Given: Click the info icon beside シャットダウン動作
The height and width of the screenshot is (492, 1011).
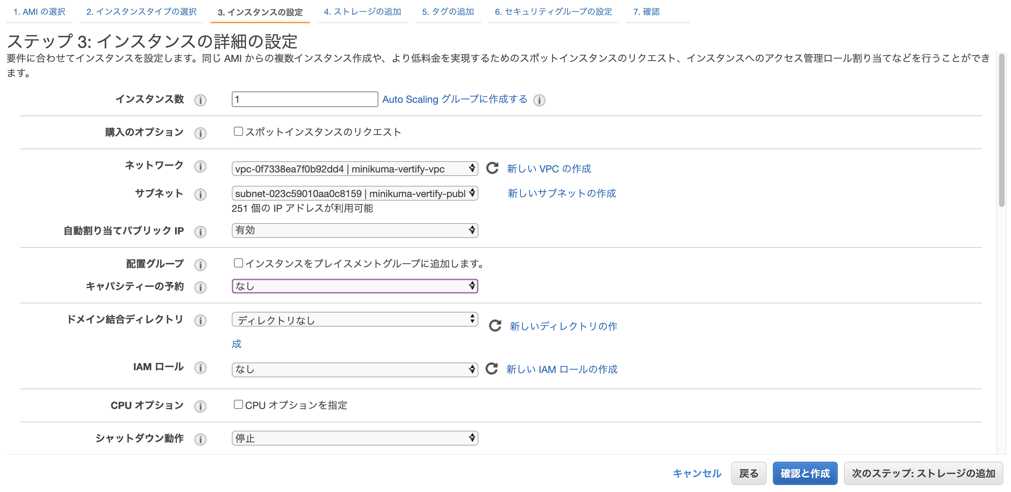Looking at the screenshot, I should [x=200, y=440].
